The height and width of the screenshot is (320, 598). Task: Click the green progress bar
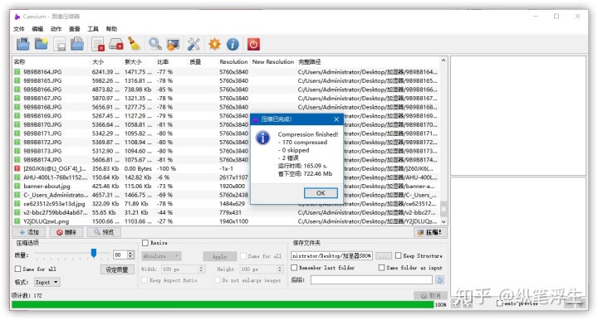pos(223,305)
